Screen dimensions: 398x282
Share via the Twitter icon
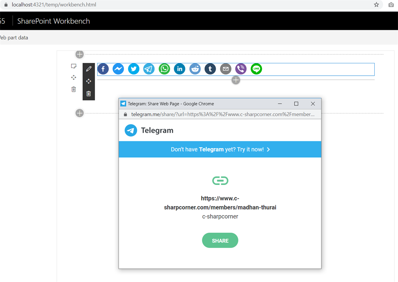click(x=134, y=69)
